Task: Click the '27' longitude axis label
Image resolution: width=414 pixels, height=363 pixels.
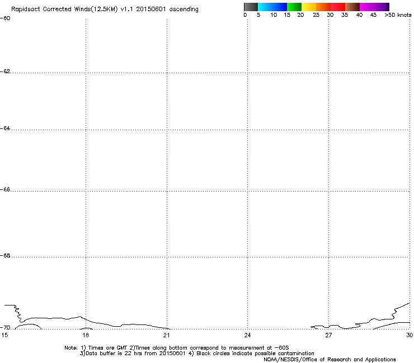Action: [328, 335]
